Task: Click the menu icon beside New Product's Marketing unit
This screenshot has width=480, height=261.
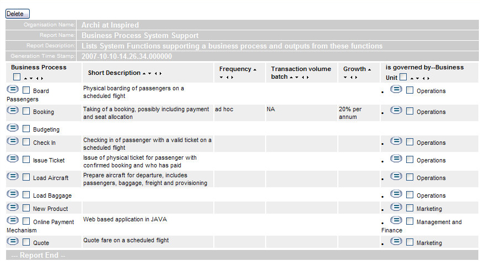Action: [x=396, y=208]
